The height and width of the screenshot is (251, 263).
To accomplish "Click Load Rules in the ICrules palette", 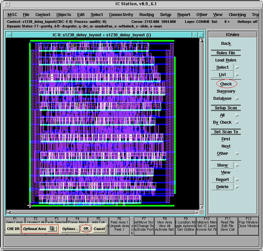I will coord(226,60).
